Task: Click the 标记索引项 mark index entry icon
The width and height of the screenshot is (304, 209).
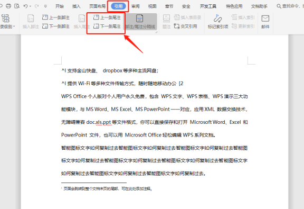Action: [218, 19]
